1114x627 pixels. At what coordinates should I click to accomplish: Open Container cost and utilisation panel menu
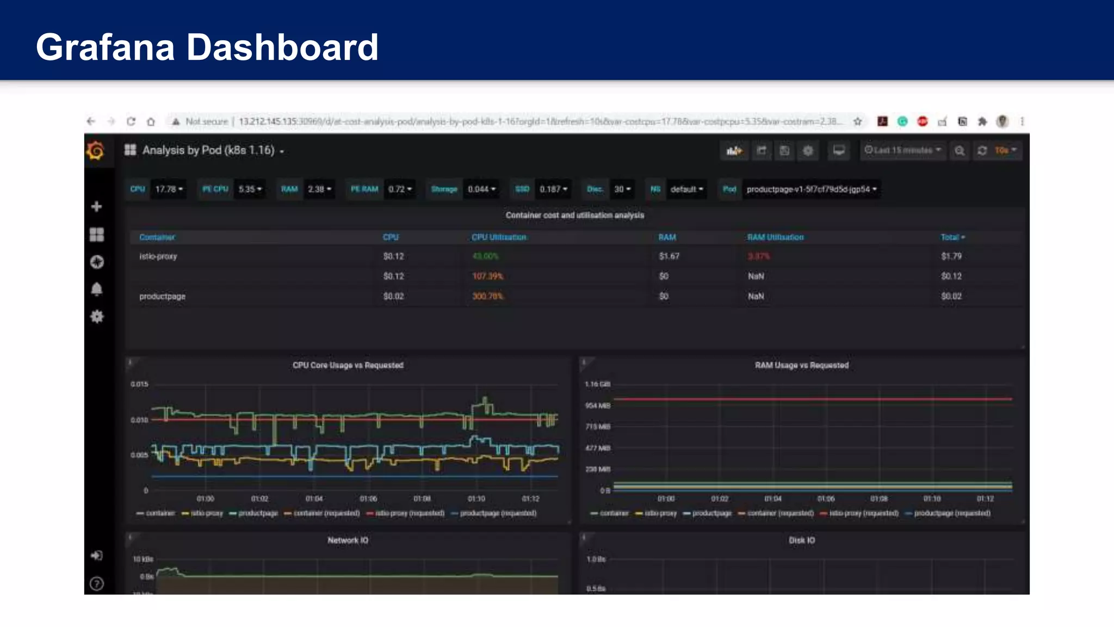click(575, 216)
